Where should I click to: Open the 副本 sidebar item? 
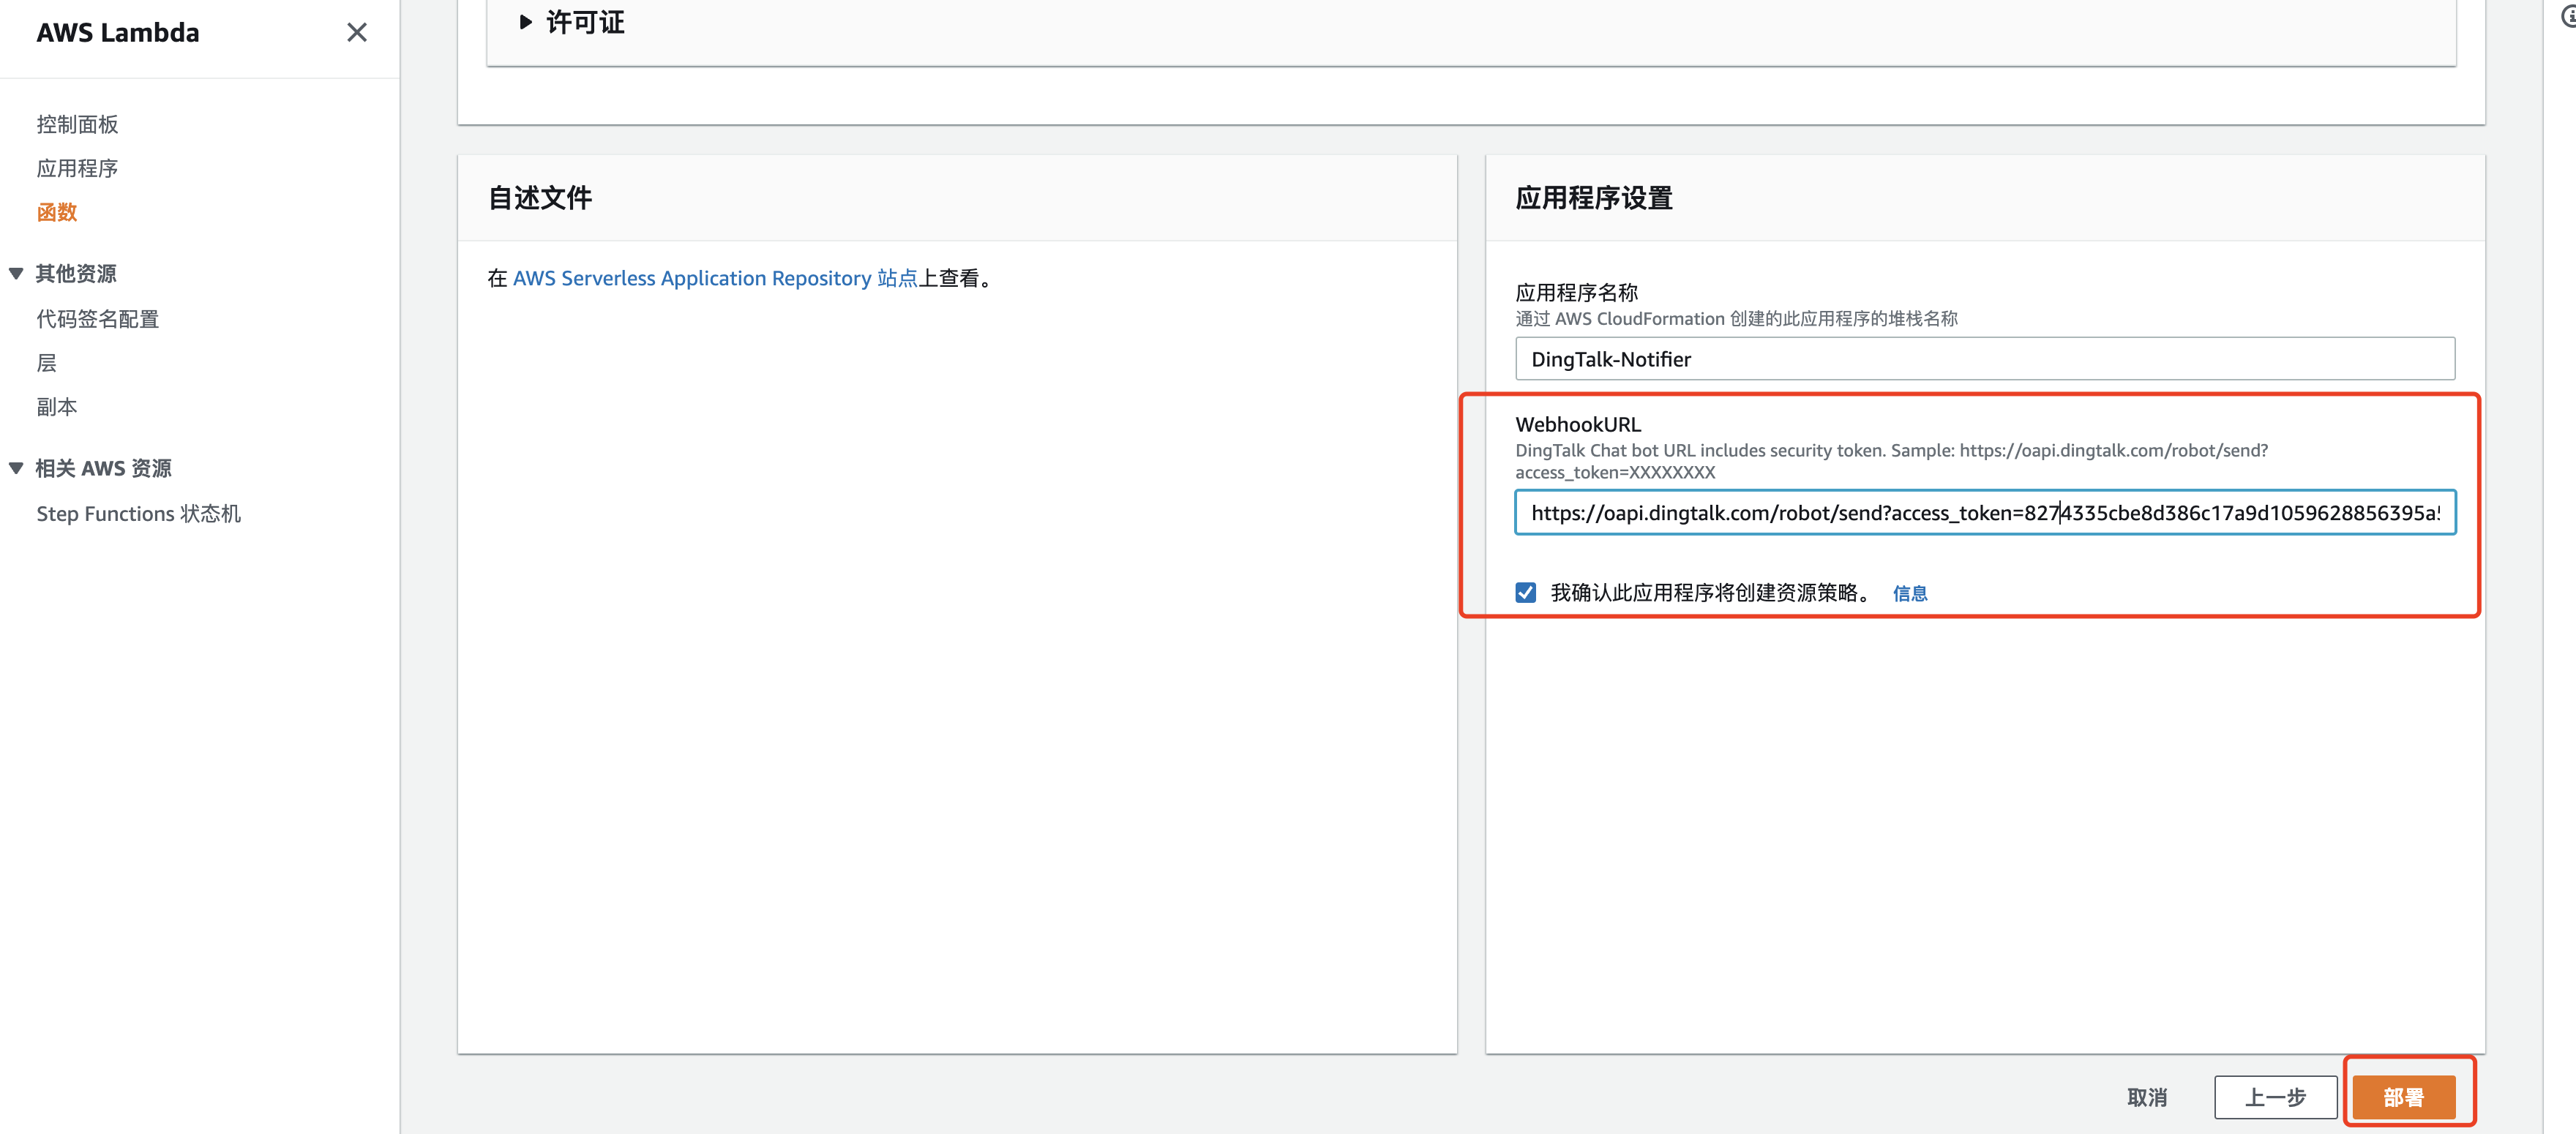[57, 407]
